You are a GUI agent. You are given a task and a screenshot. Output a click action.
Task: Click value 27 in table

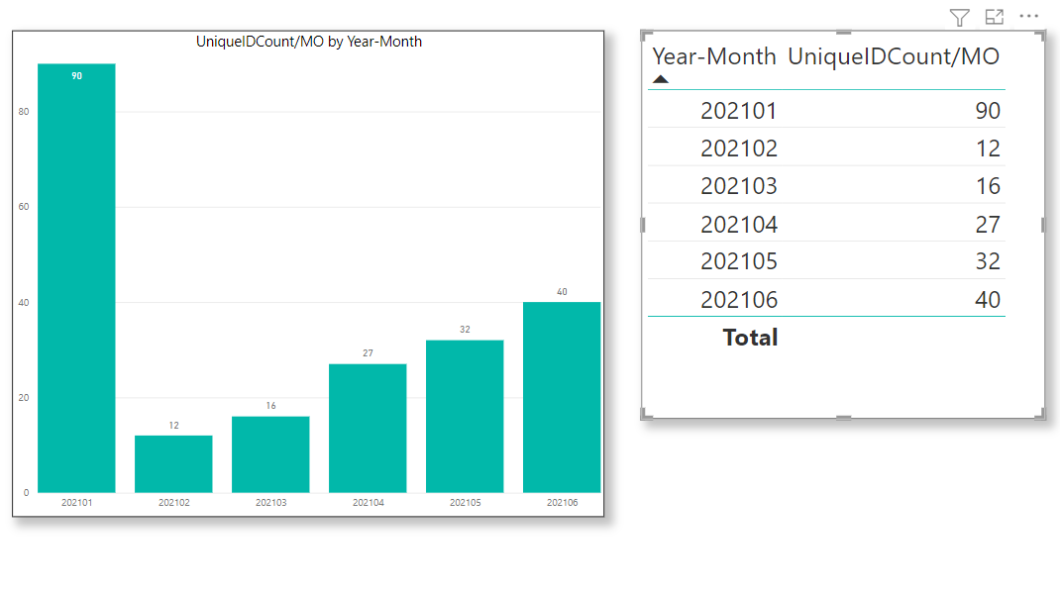pyautogui.click(x=988, y=225)
